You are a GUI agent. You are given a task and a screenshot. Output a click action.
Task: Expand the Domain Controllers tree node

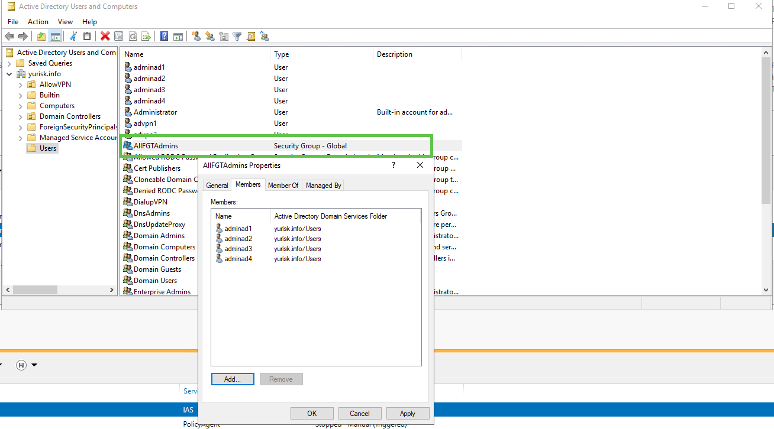pos(21,116)
